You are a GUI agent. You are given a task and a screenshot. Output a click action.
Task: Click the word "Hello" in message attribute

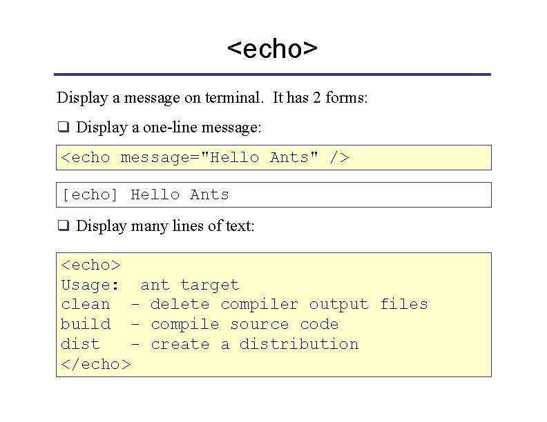[234, 158]
